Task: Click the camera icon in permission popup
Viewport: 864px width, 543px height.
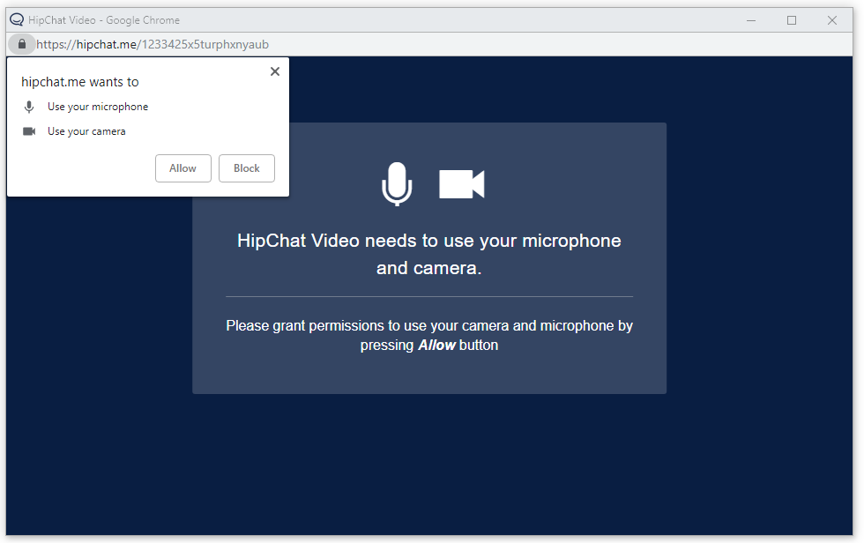Action: pyautogui.click(x=29, y=131)
